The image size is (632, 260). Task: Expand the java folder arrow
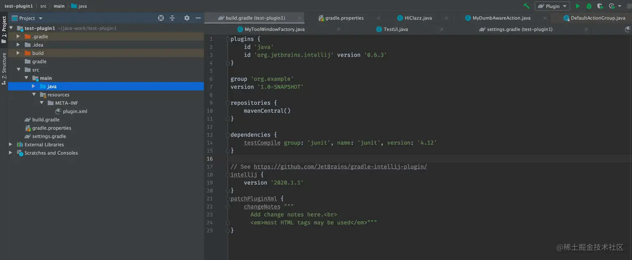[34, 86]
